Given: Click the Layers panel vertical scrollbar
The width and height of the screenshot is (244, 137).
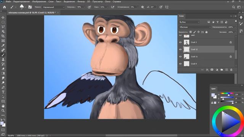Looking at the screenshot, I should pyautogui.click(x=236, y=54).
